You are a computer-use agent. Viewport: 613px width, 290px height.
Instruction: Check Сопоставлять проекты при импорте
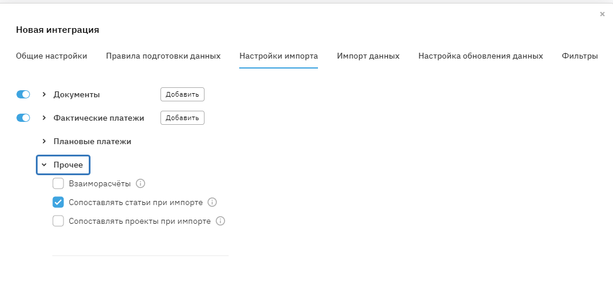coord(58,221)
